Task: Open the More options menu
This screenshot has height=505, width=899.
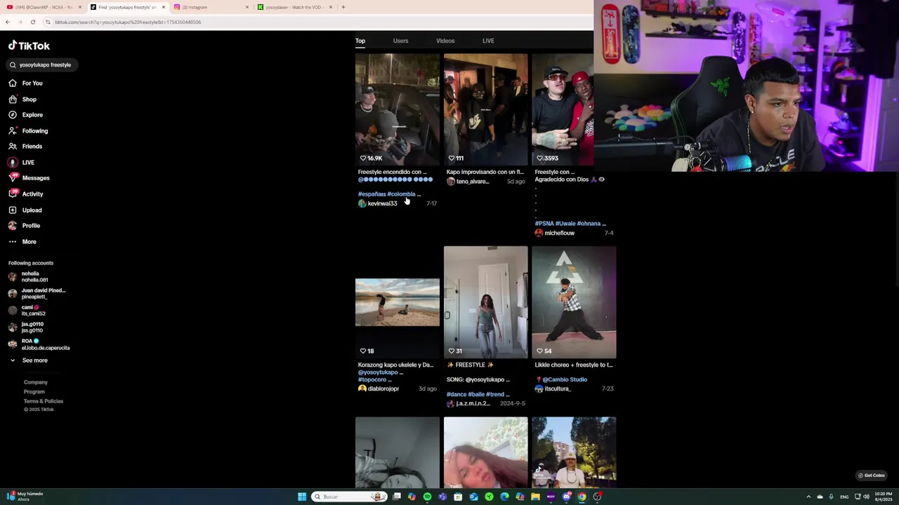Action: (x=22, y=241)
